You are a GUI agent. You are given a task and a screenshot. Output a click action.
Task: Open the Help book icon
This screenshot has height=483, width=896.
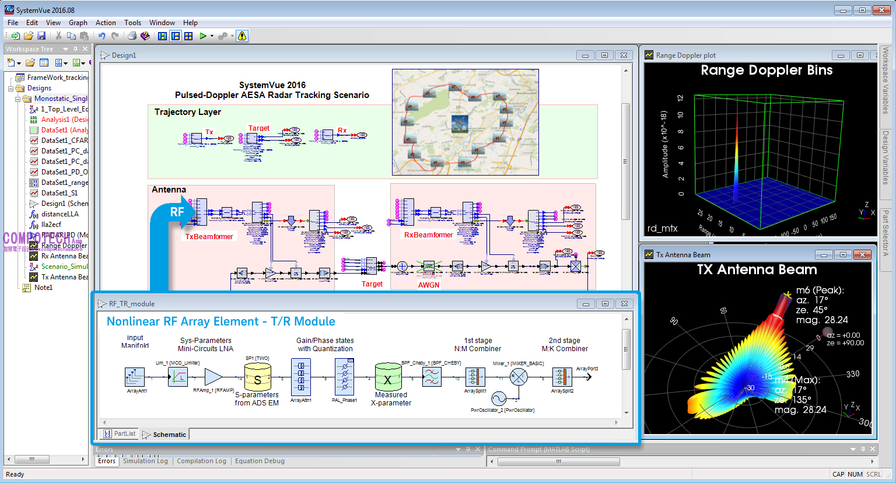pos(145,36)
